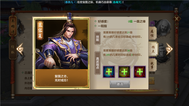Screen dimensions: 189x106
Task: Click 血毒咒 item link in announcement
Action: [117, 2]
